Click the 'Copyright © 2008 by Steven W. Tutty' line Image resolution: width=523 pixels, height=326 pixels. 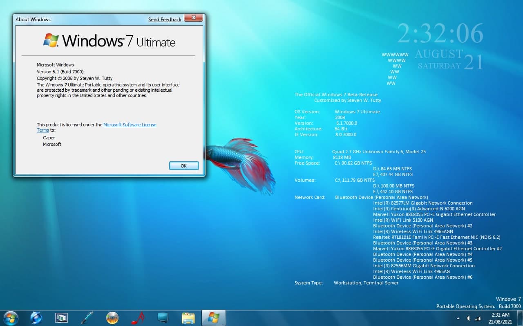tap(75, 78)
